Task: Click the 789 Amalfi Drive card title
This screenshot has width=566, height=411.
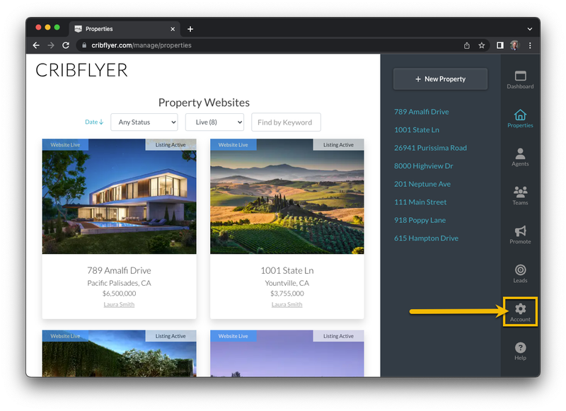Action: click(119, 270)
